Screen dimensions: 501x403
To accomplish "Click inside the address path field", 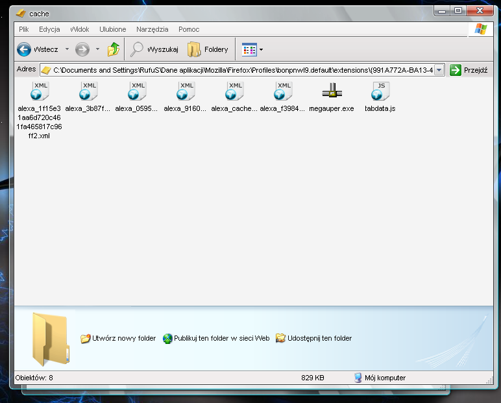I will coord(240,70).
